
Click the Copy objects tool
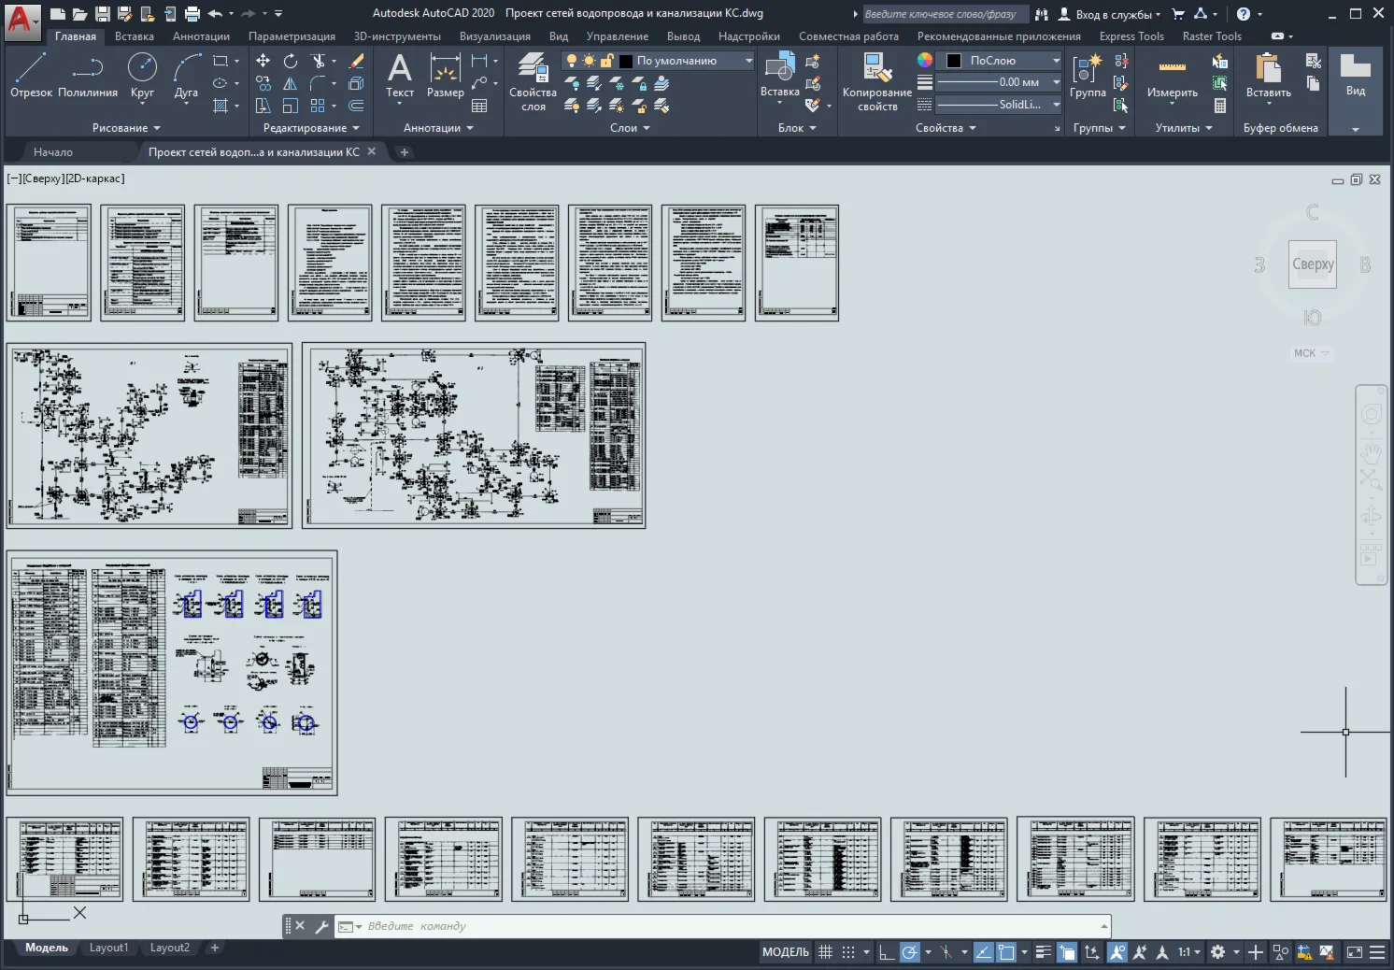[x=263, y=83]
